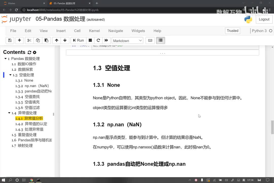Click the Jupyter logo
The image size is (274, 183).
16,19
